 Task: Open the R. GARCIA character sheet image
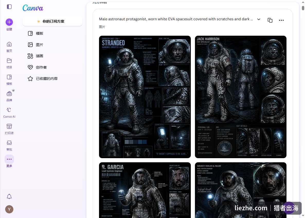point(145,190)
